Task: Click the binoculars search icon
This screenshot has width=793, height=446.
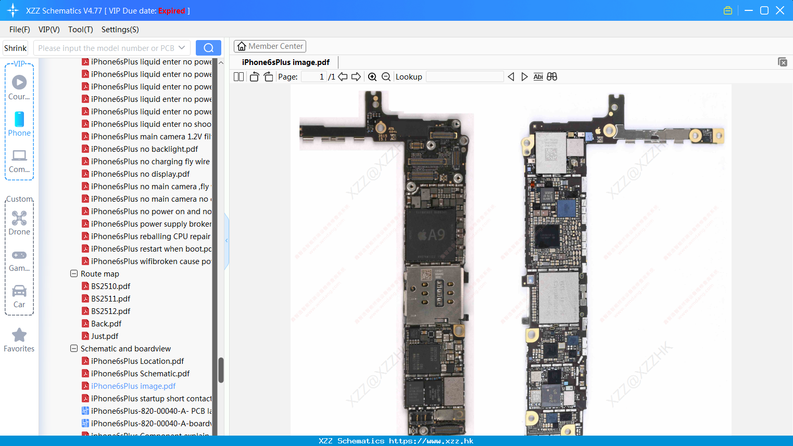Action: (552, 77)
